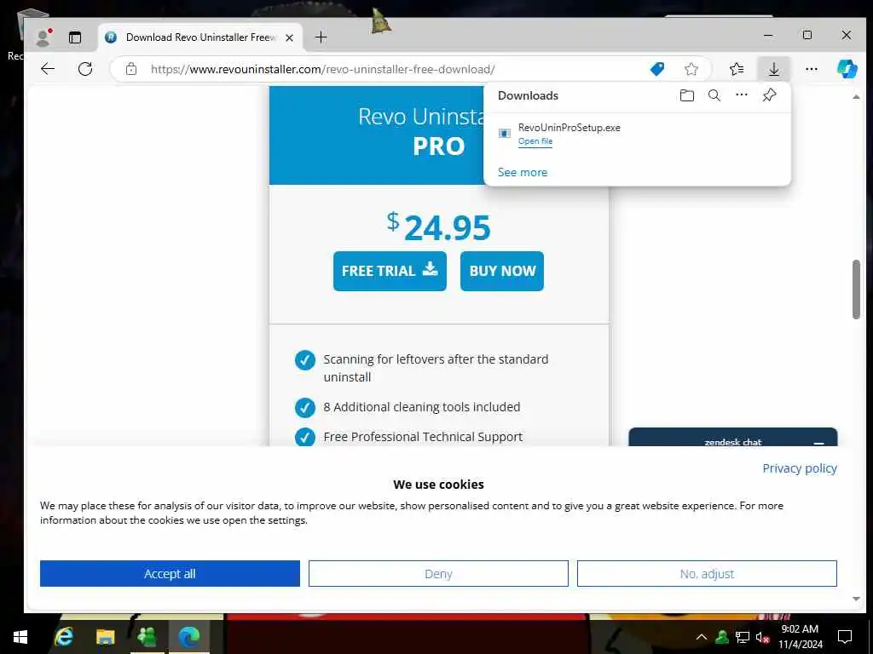873x654 pixels.
Task: Open file link under RevoUninProSetup.exe
Action: (535, 141)
